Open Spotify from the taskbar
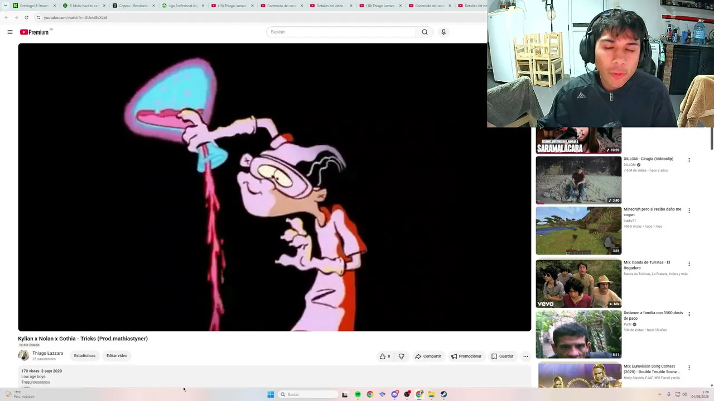The image size is (714, 401). click(358, 394)
